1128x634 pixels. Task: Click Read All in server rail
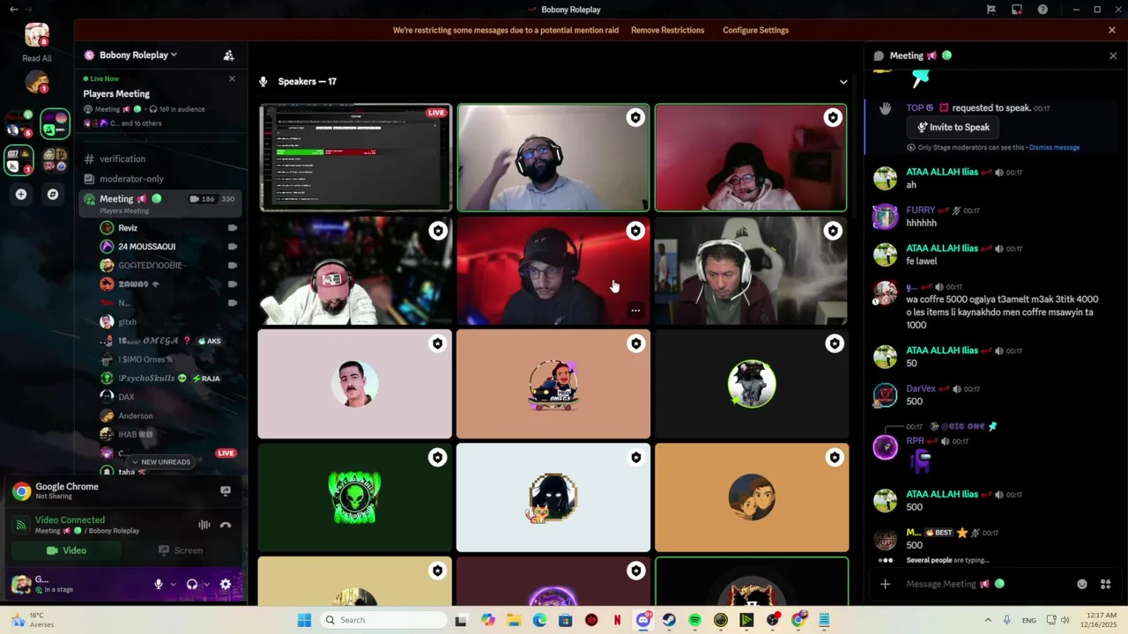coord(37,59)
